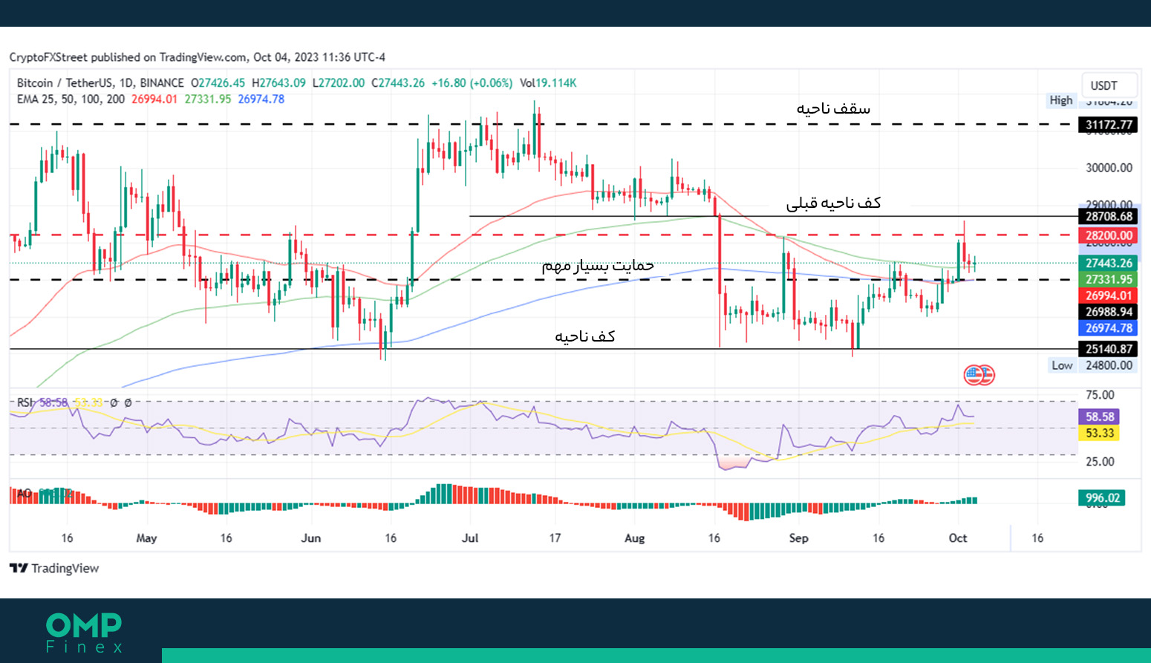The width and height of the screenshot is (1151, 663).
Task: Click the current price label 27443.26
Action: coord(1109,263)
